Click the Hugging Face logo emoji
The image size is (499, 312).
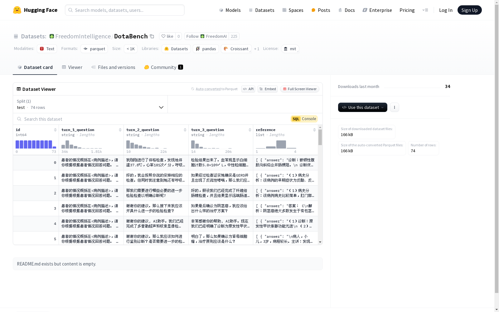(17, 10)
